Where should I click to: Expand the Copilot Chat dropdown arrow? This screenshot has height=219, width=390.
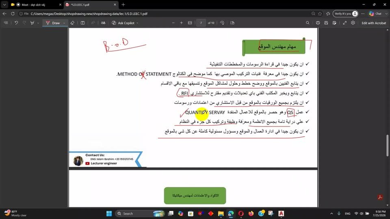[x=386, y=14]
